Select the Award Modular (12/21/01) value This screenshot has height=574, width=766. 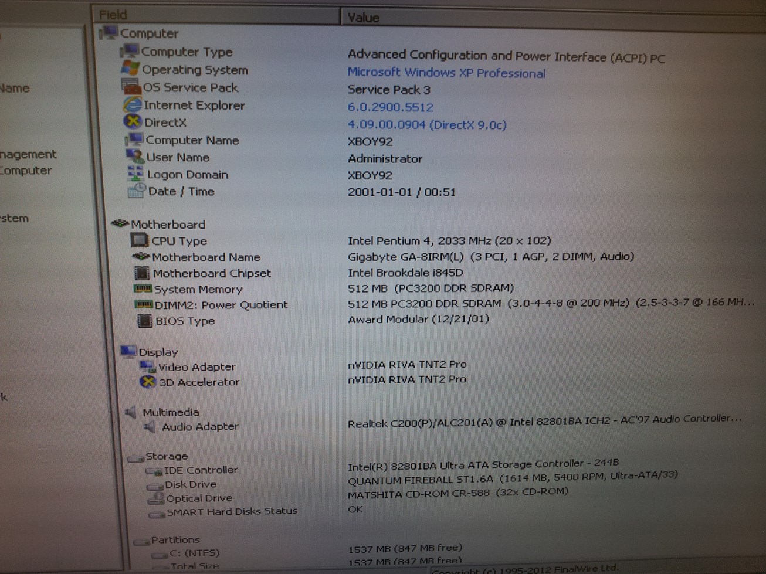point(418,319)
